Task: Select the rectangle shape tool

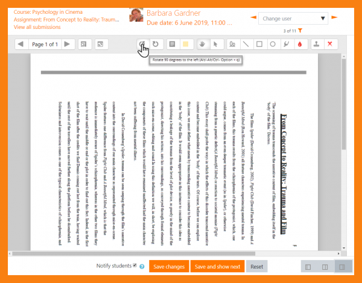Action: (259, 44)
